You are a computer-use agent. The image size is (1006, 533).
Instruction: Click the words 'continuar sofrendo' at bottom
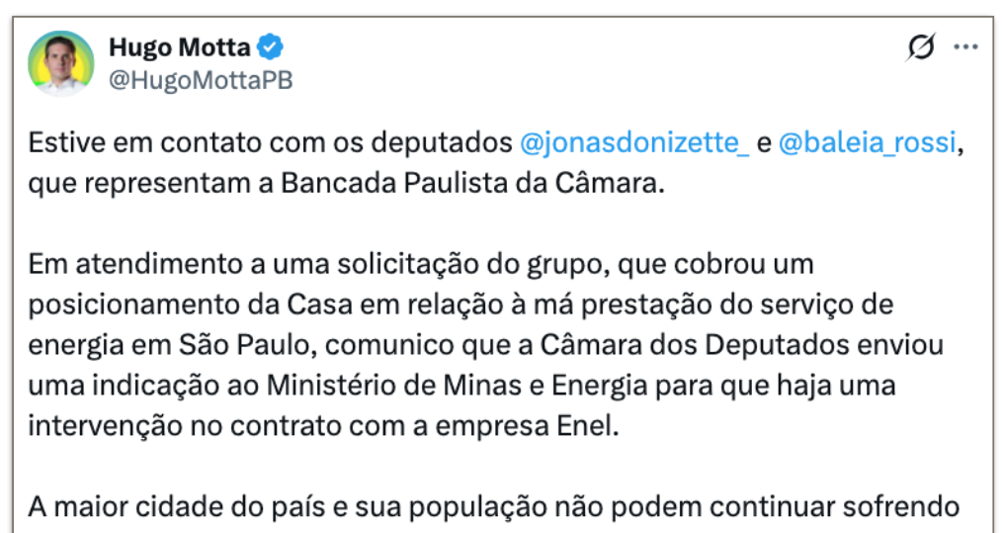[853, 507]
